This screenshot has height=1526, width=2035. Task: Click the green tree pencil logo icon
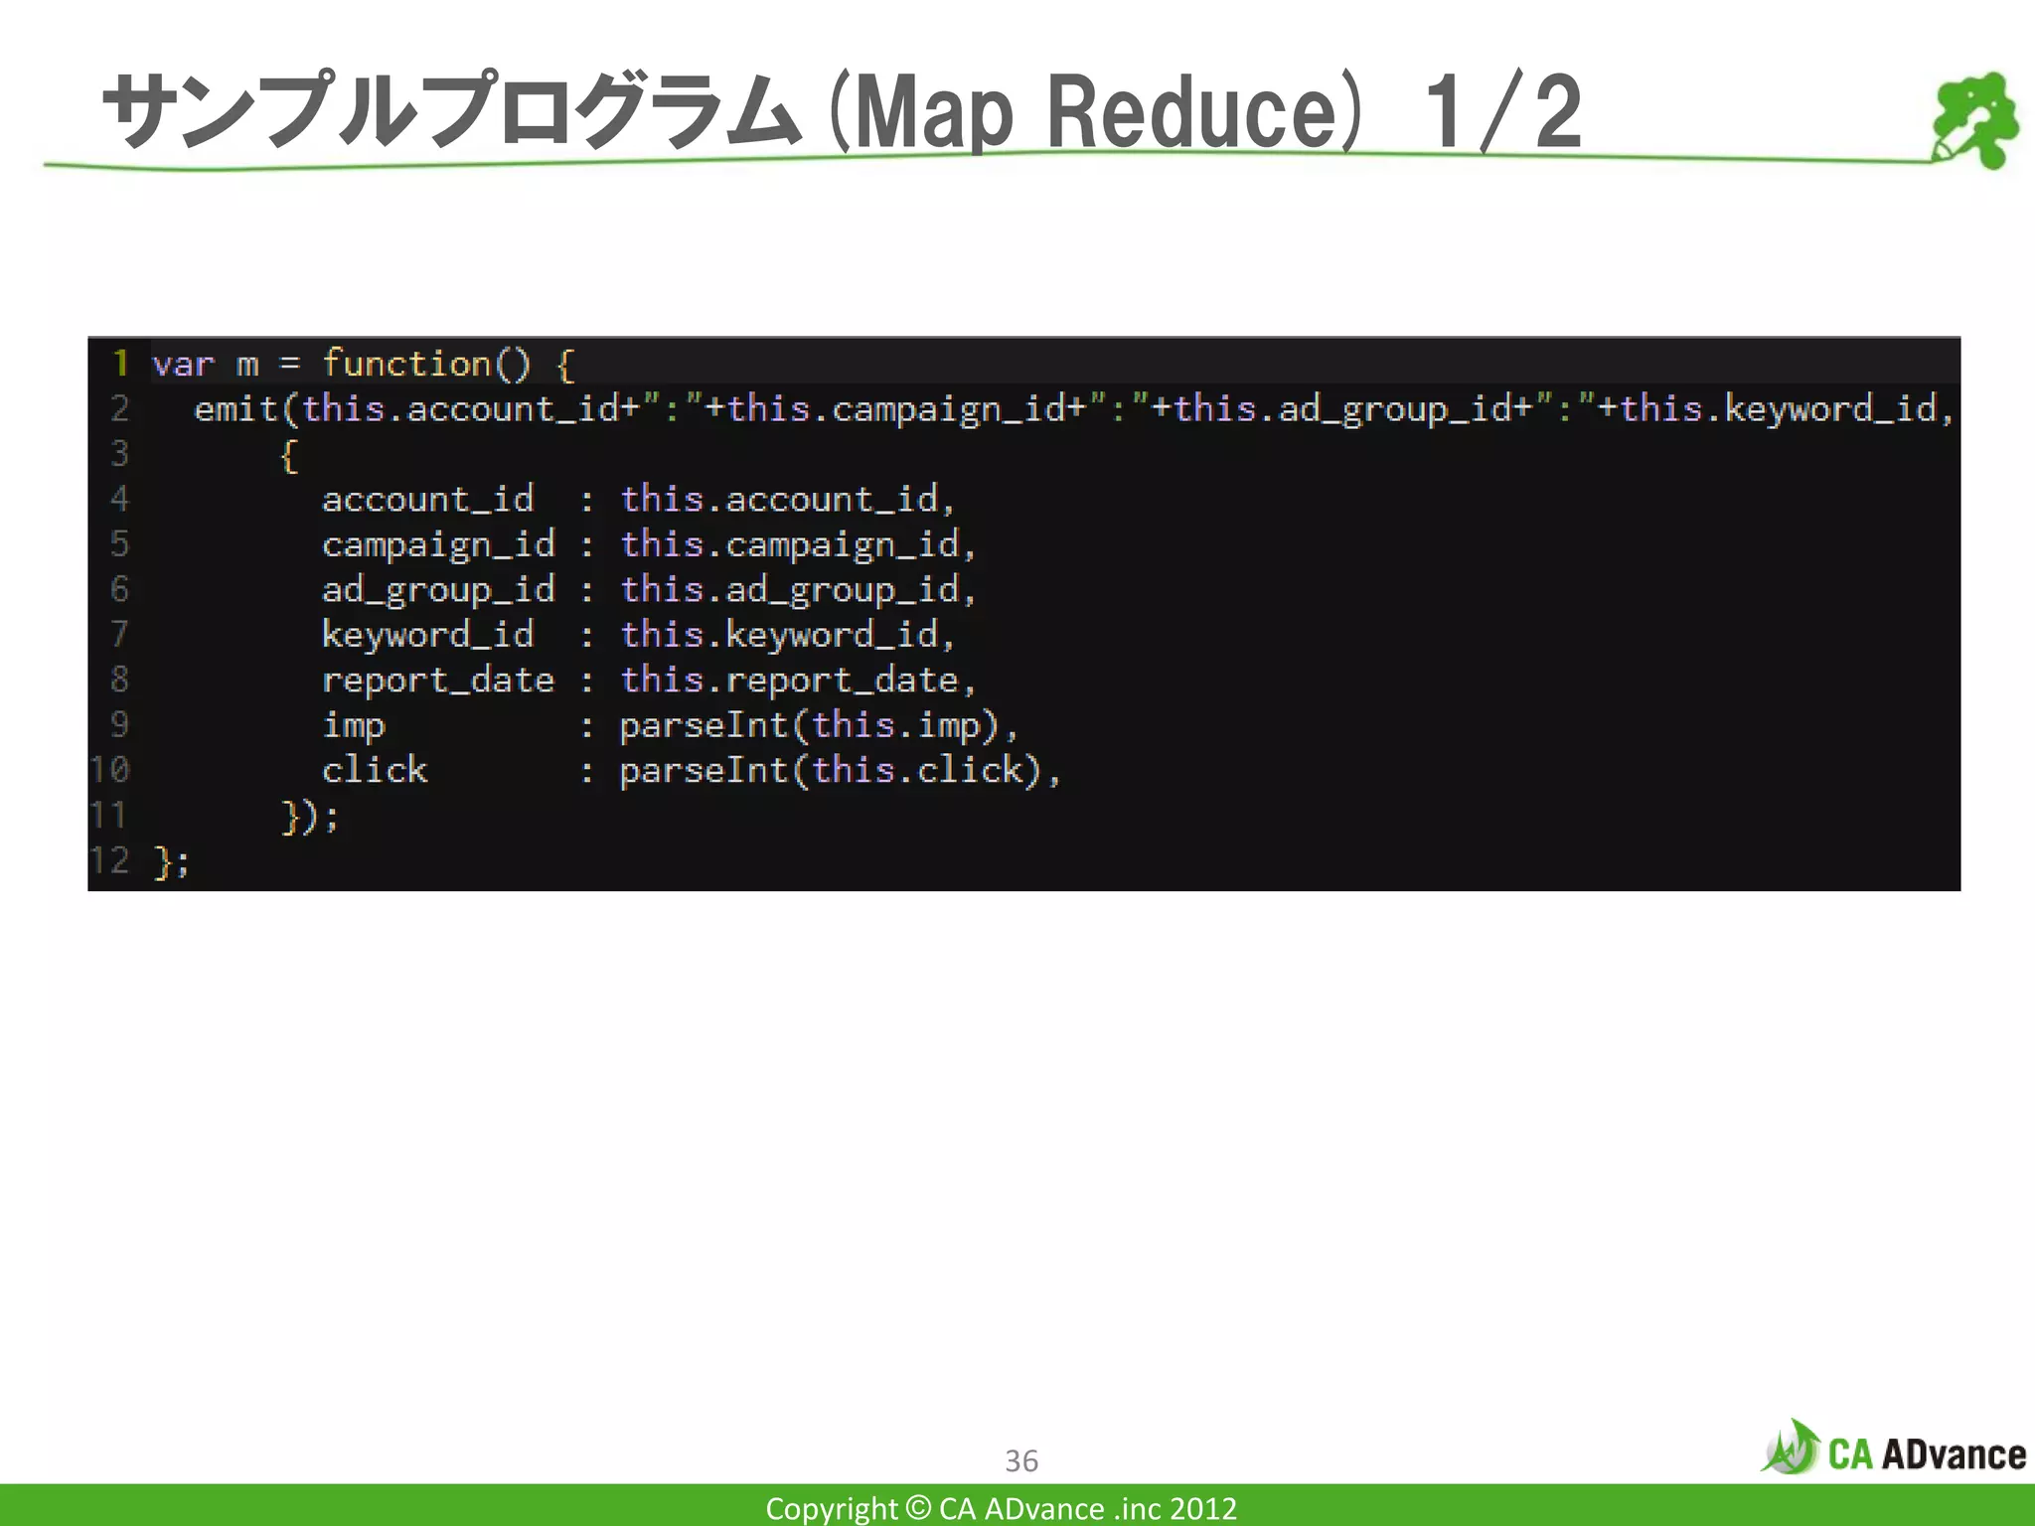pos(1974,119)
